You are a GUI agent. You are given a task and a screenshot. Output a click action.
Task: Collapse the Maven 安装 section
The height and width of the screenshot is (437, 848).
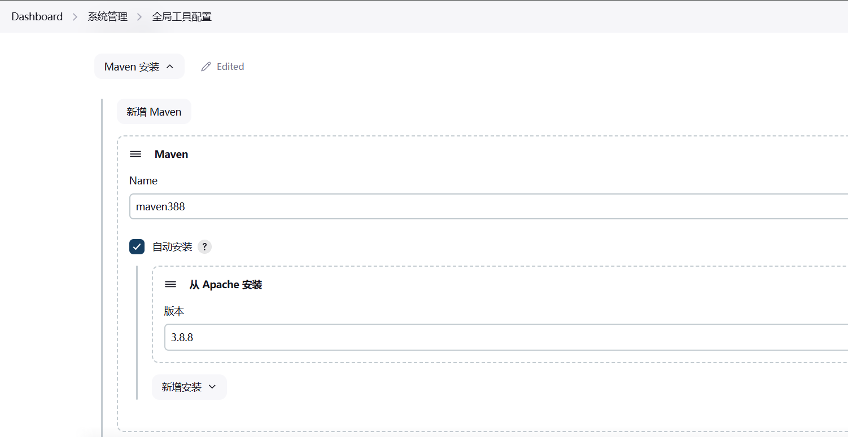pos(139,67)
